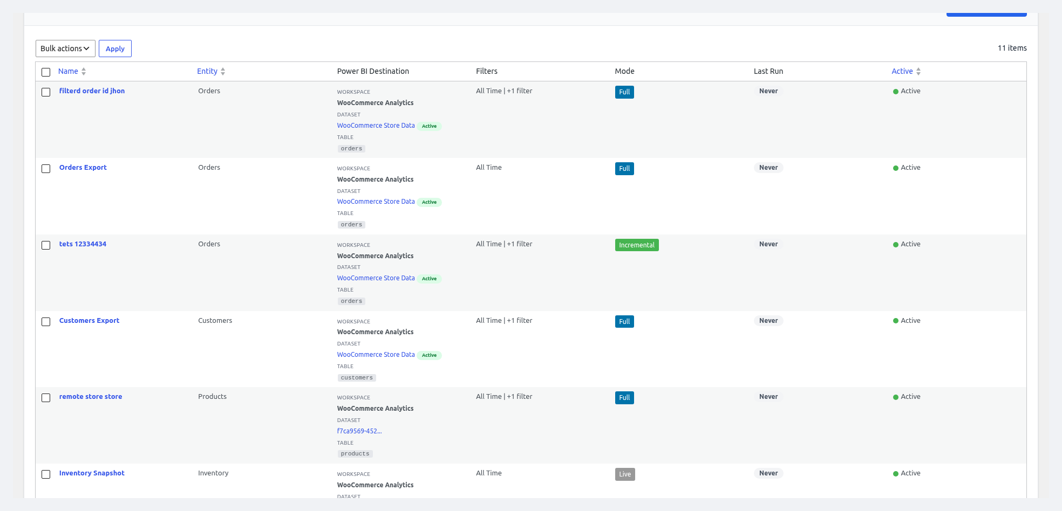Click the Active dataset badge in filterd order row
Viewport: 1062px width, 511px height.
tap(430, 126)
